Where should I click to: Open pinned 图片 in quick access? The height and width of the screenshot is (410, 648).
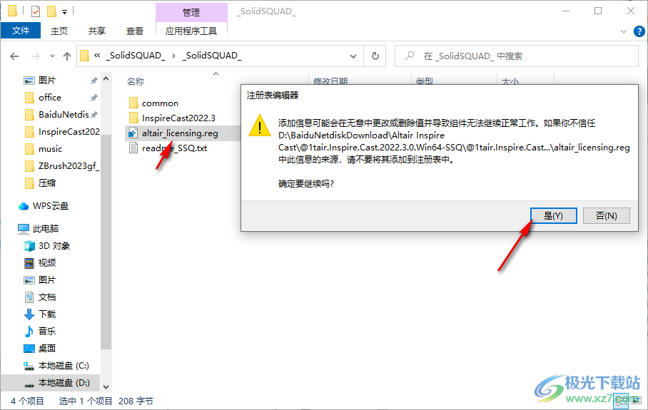click(x=46, y=80)
